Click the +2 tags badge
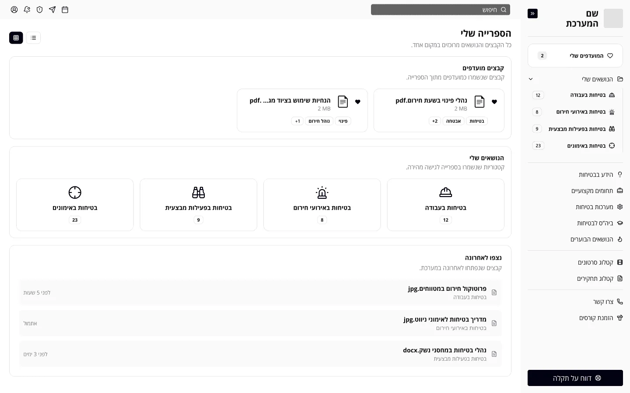This screenshot has height=393, width=630. click(x=435, y=121)
